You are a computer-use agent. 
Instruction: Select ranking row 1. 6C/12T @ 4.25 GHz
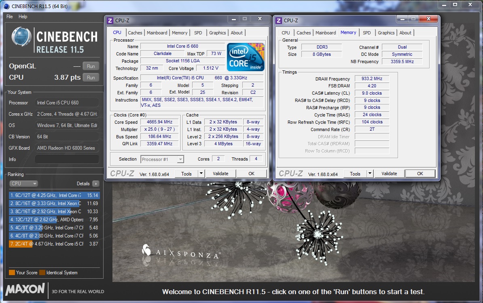54,195
